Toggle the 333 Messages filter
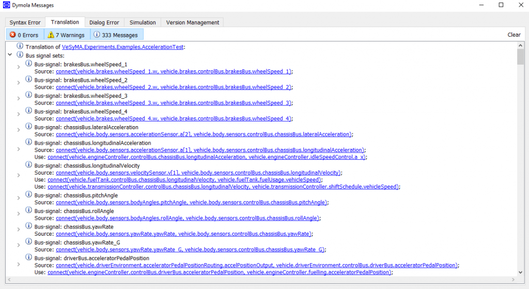 click(117, 35)
